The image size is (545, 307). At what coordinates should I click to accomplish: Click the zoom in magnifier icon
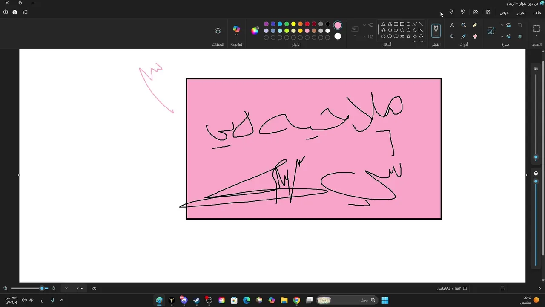(6, 288)
